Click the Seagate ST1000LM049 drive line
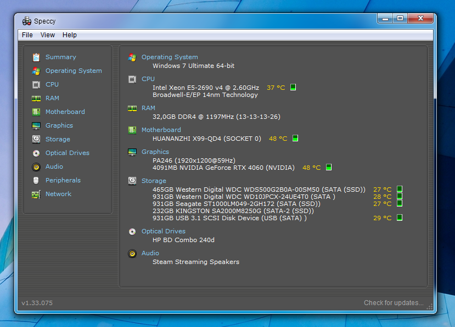This screenshot has height=327, width=455. (237, 204)
